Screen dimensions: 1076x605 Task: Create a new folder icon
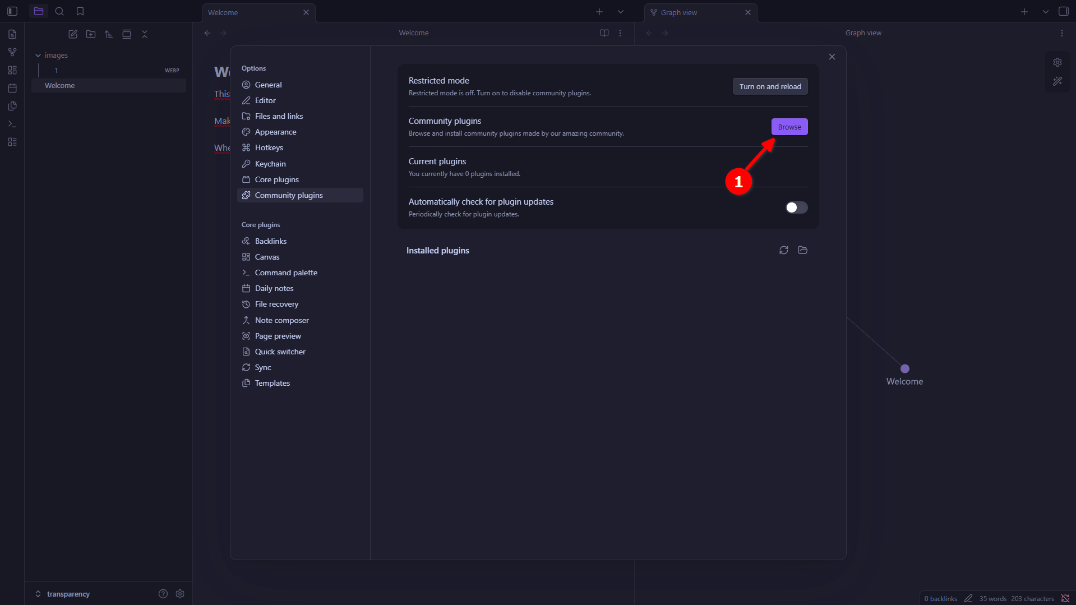[91, 34]
